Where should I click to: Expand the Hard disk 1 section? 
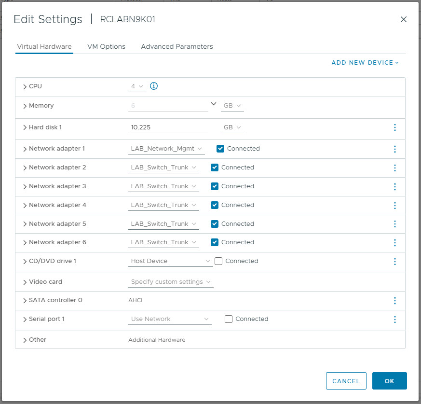pyautogui.click(x=25, y=127)
